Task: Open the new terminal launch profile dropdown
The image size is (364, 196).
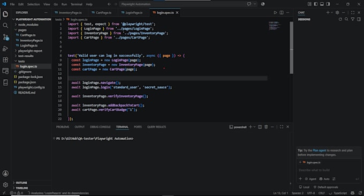Action: (x=254, y=127)
